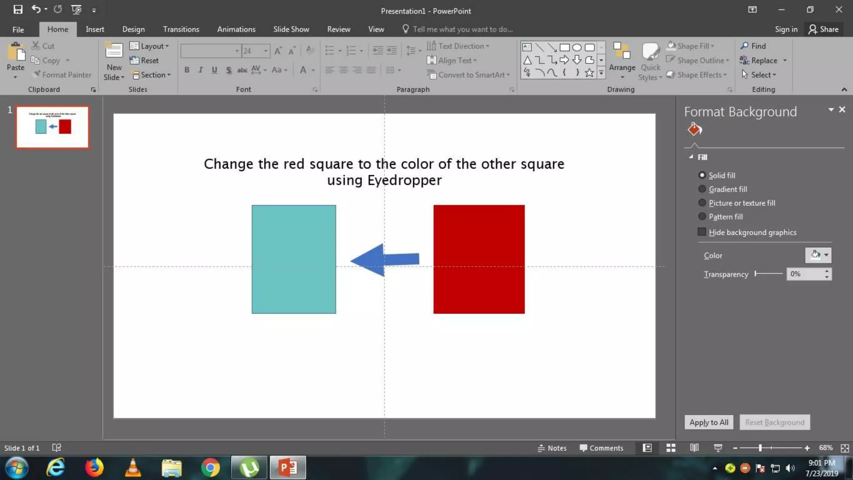The height and width of the screenshot is (480, 853).
Task: Expand the shapes gallery More arrow
Action: 601,73
